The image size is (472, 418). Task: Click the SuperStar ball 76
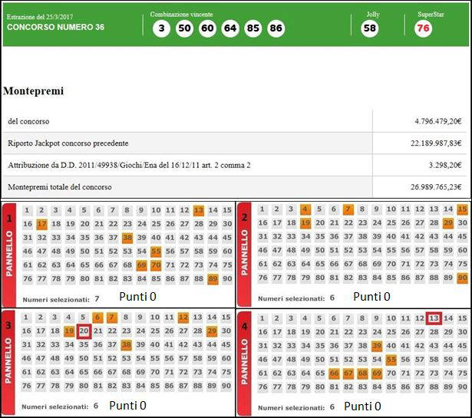(x=423, y=28)
